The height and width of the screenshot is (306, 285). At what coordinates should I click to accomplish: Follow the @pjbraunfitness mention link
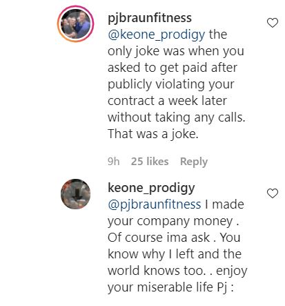tap(155, 204)
